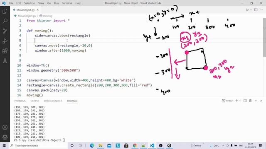Open the Search view in activity bar
This screenshot has width=266, height=149.
(5, 21)
